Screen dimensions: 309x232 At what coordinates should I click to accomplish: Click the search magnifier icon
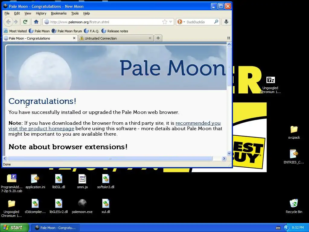click(216, 22)
